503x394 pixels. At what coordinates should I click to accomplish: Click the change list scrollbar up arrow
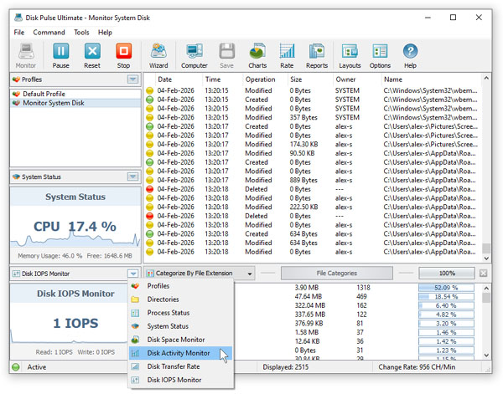tap(486, 78)
